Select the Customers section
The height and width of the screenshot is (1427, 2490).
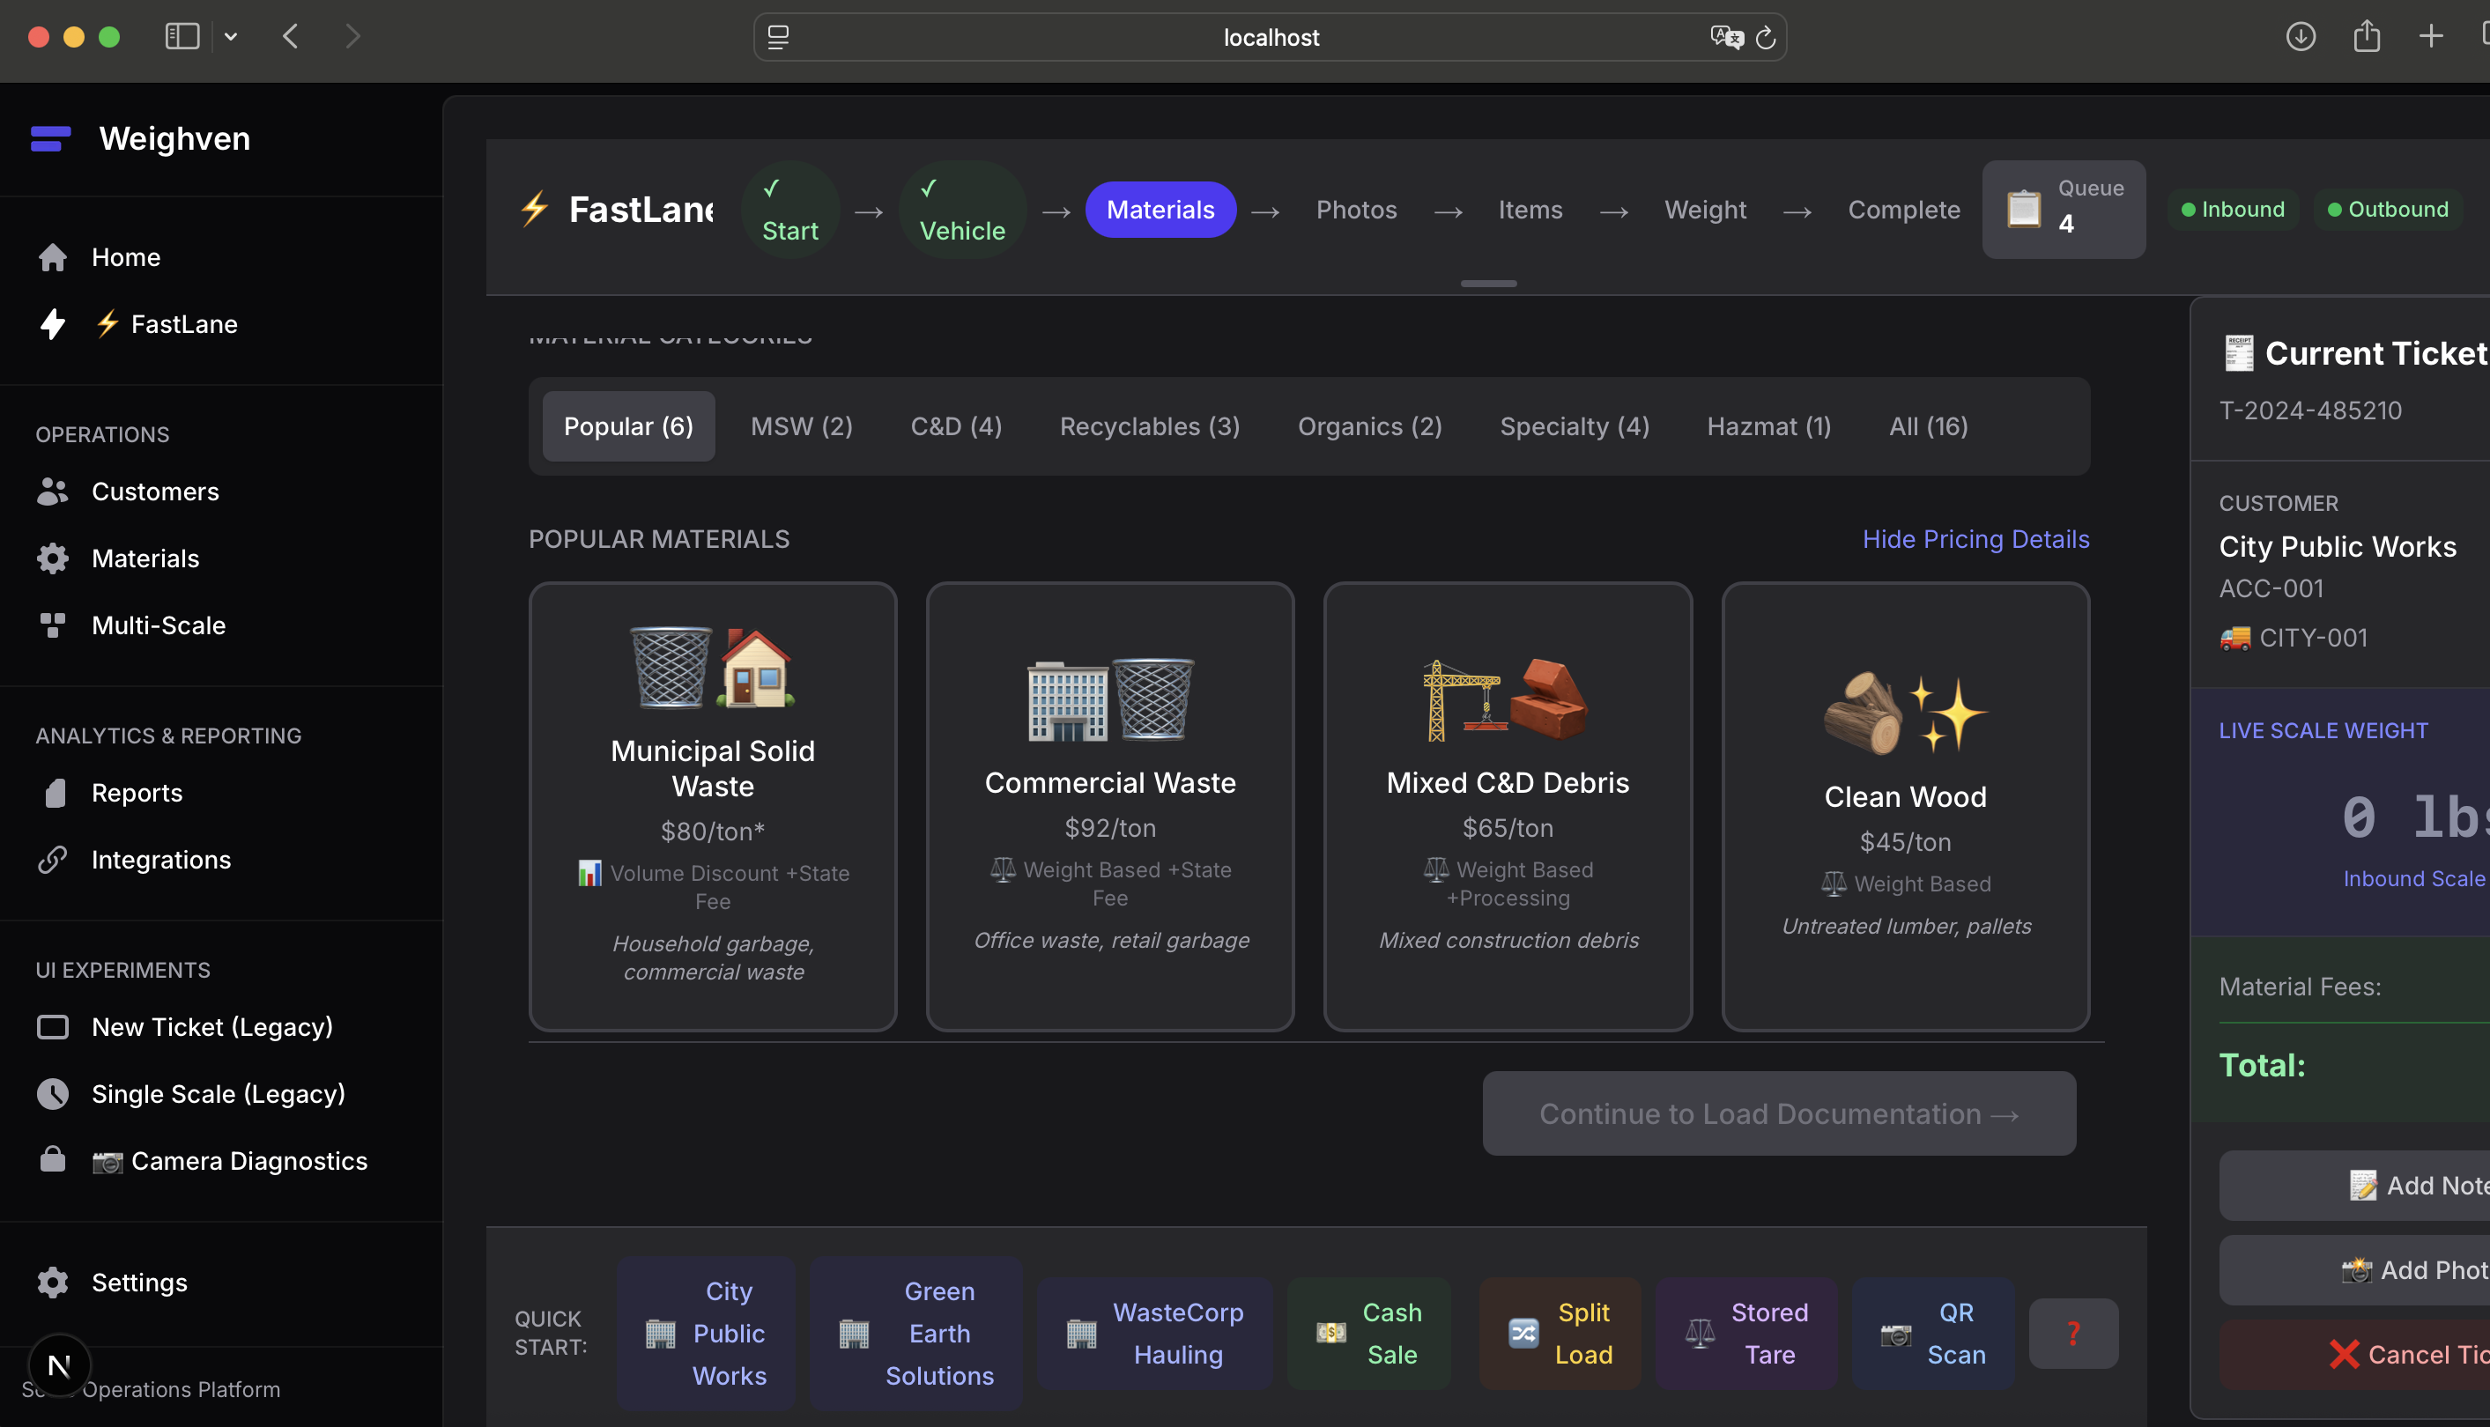tap(155, 491)
